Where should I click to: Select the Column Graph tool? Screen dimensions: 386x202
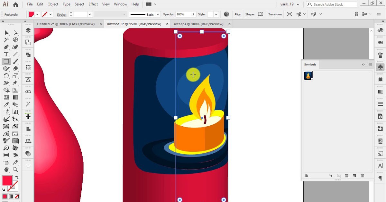coord(15,112)
